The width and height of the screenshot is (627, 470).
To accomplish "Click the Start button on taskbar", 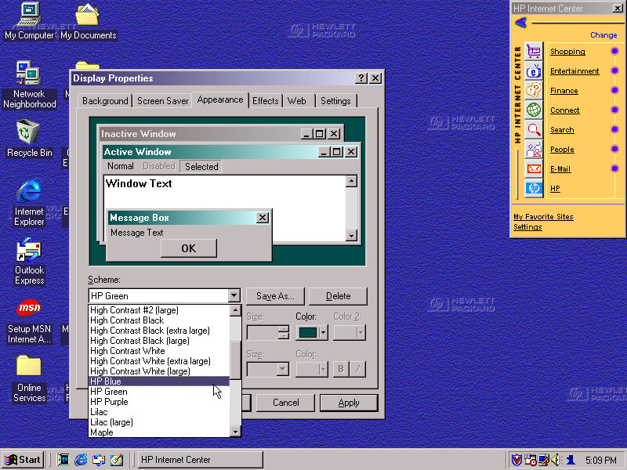I will click(23, 460).
